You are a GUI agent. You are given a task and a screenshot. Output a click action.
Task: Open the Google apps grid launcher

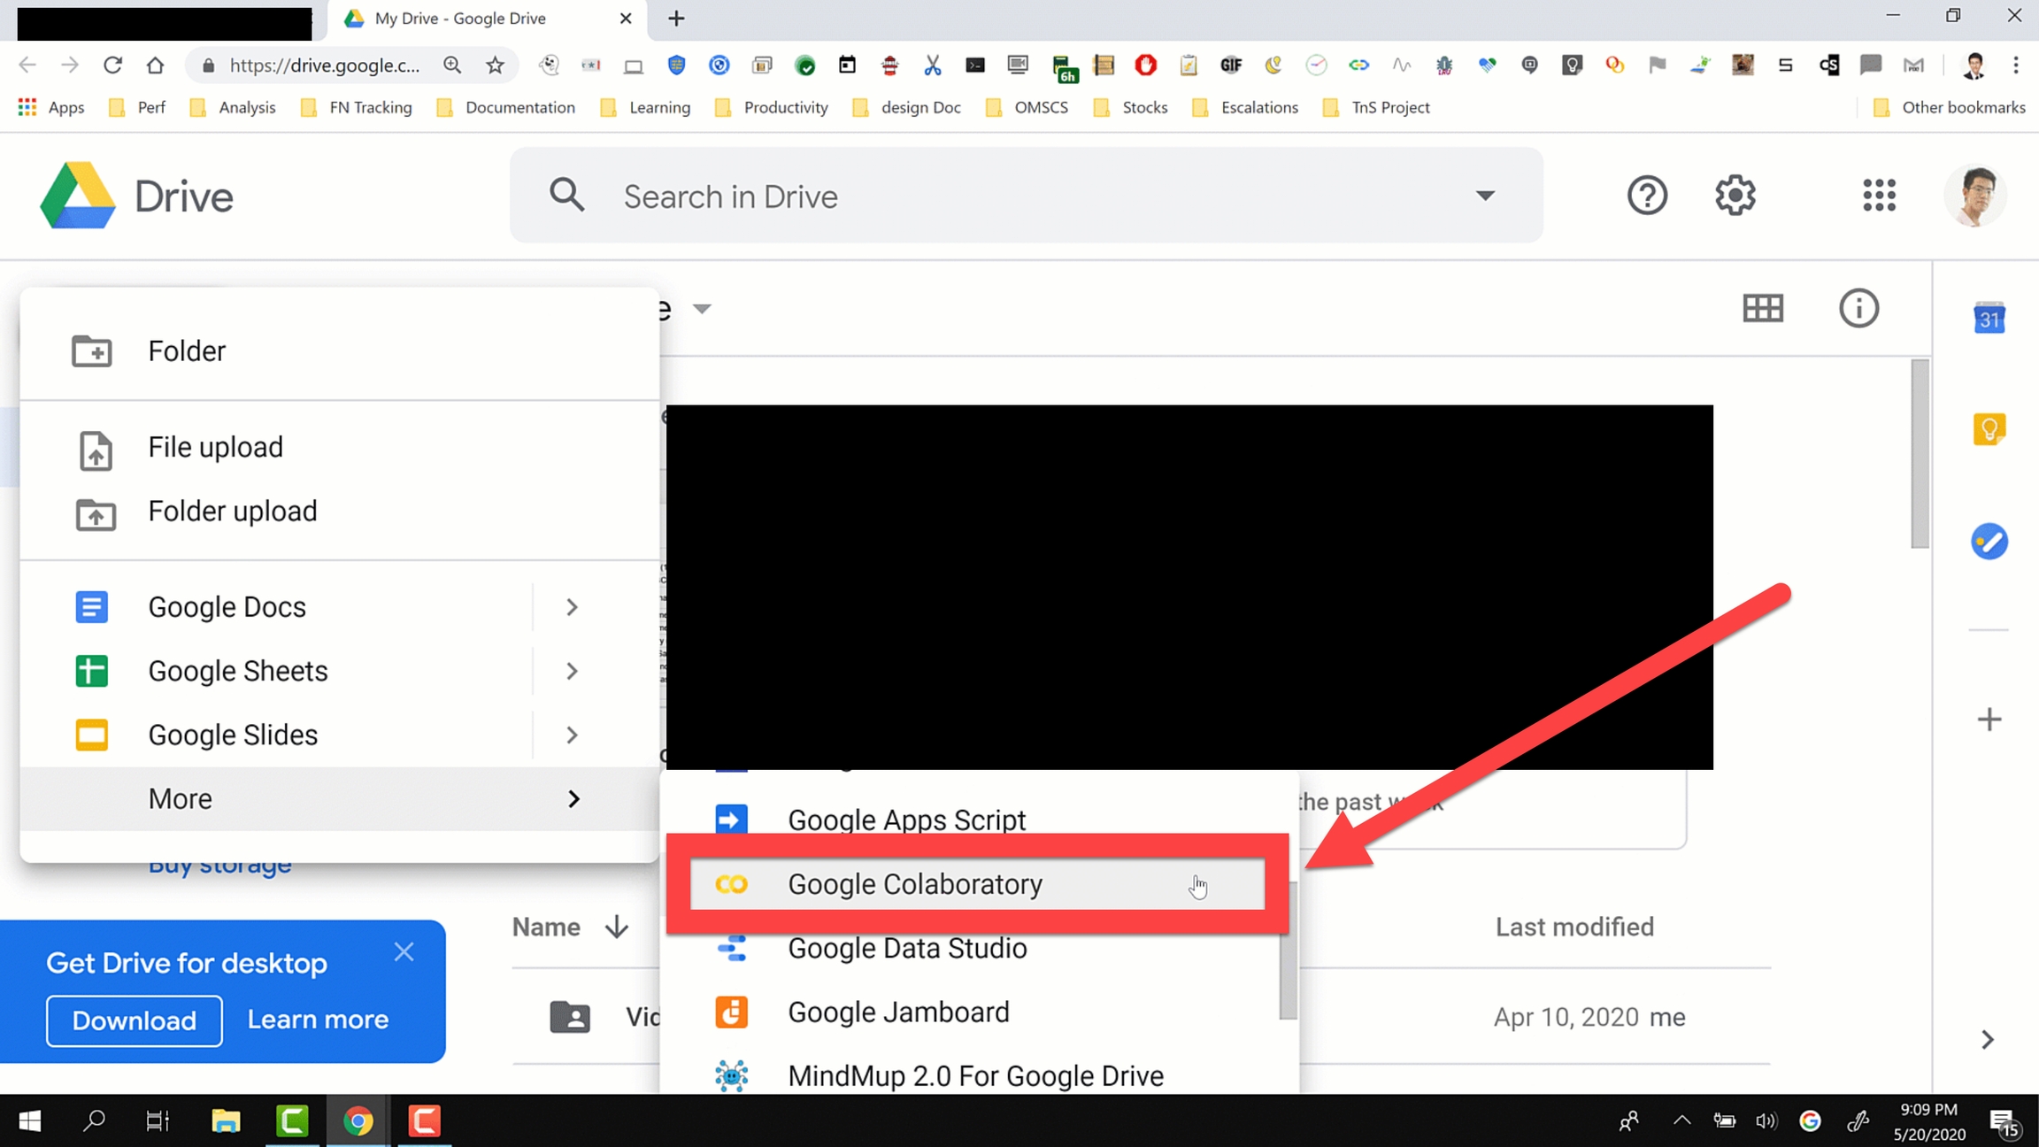click(x=1878, y=196)
